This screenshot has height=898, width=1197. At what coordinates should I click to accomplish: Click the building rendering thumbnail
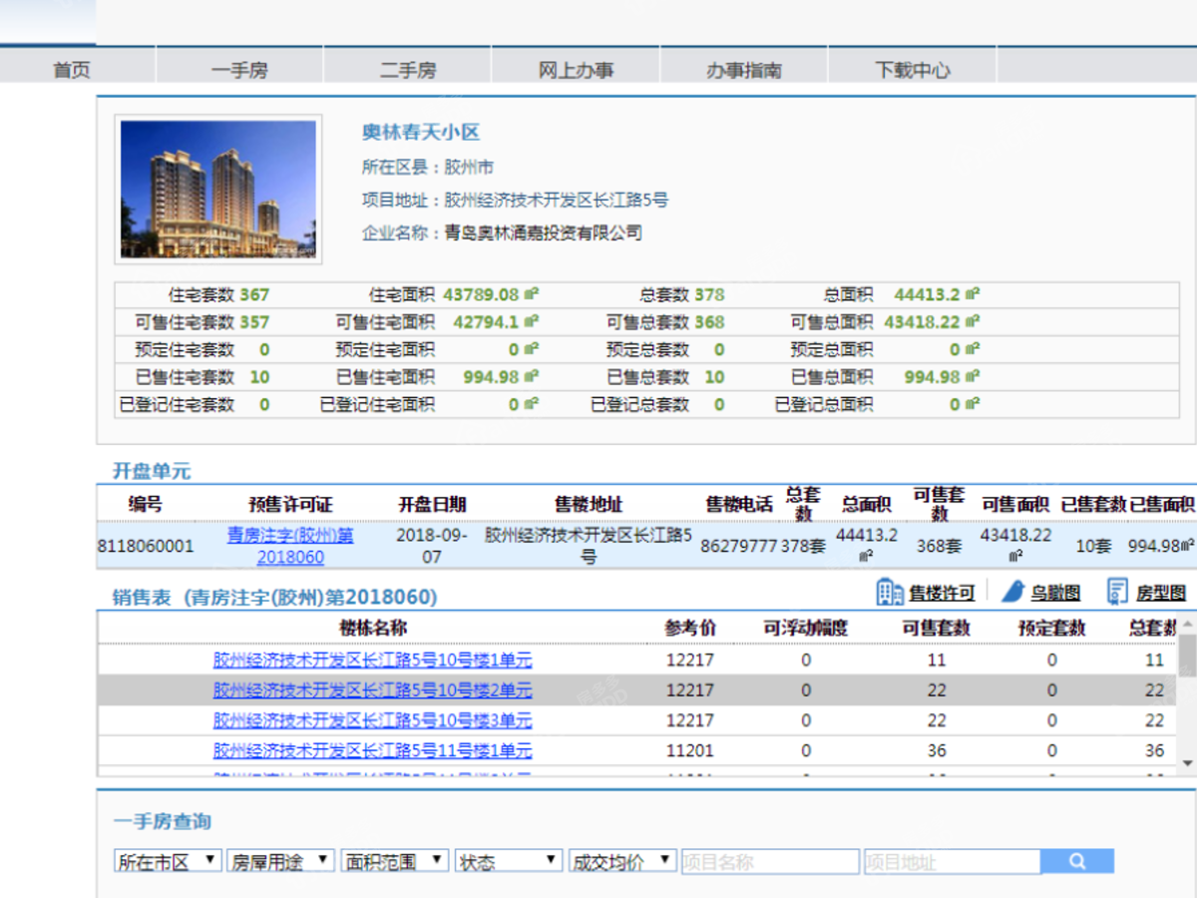218,190
